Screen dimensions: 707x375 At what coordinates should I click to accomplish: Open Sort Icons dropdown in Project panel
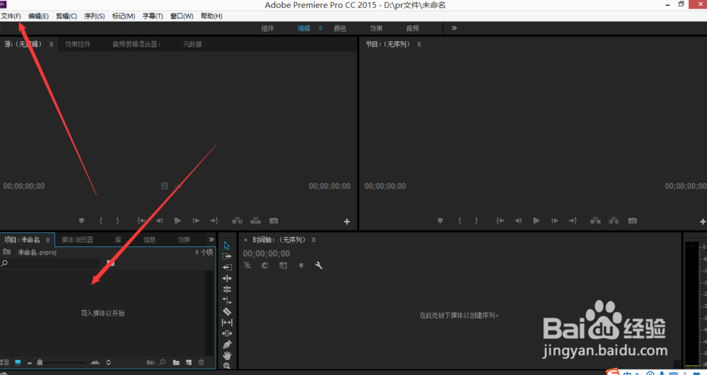pos(109,362)
